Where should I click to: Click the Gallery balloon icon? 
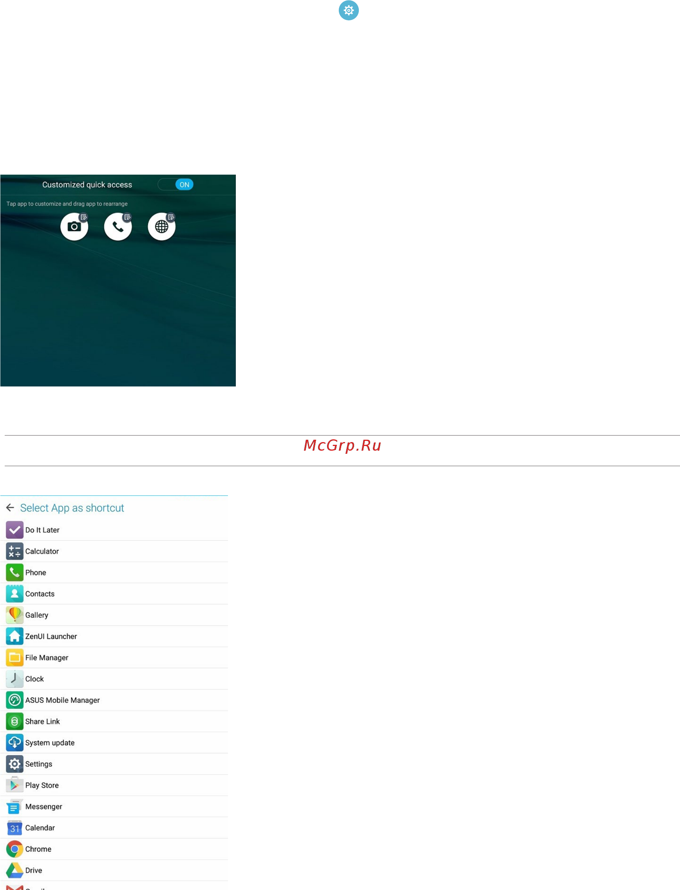point(14,615)
